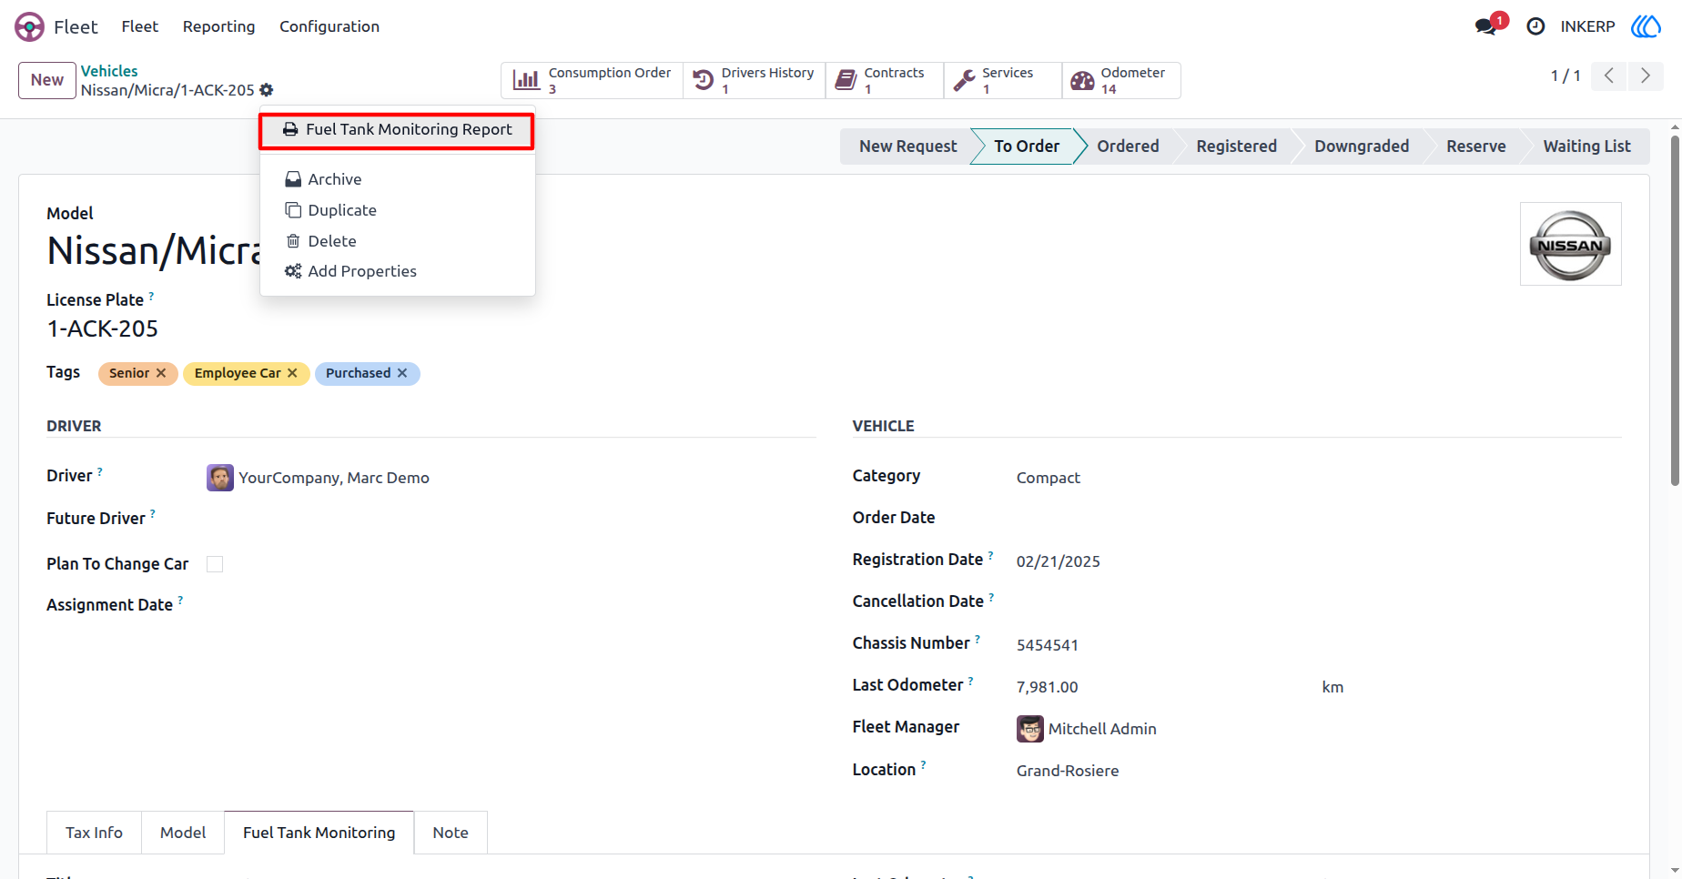
Task: Go to previous record arrow
Action: pyautogui.click(x=1609, y=76)
